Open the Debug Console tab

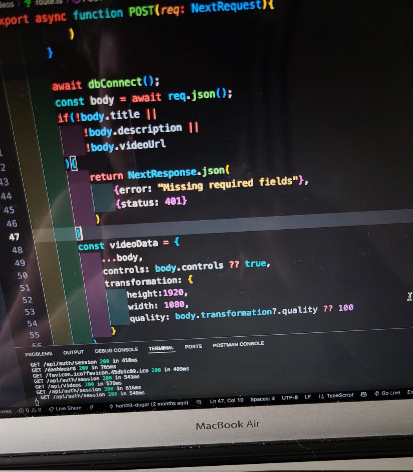[117, 350]
